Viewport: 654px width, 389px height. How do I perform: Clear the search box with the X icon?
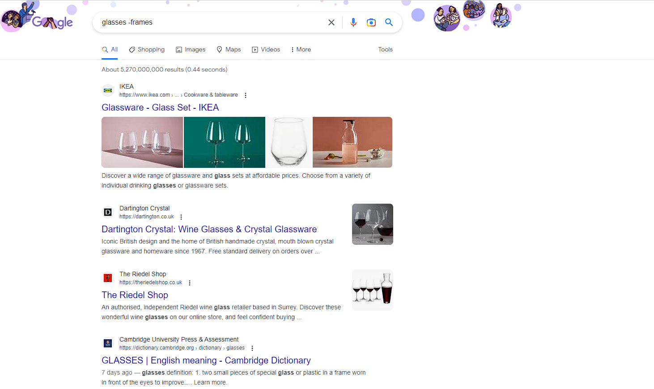point(331,22)
